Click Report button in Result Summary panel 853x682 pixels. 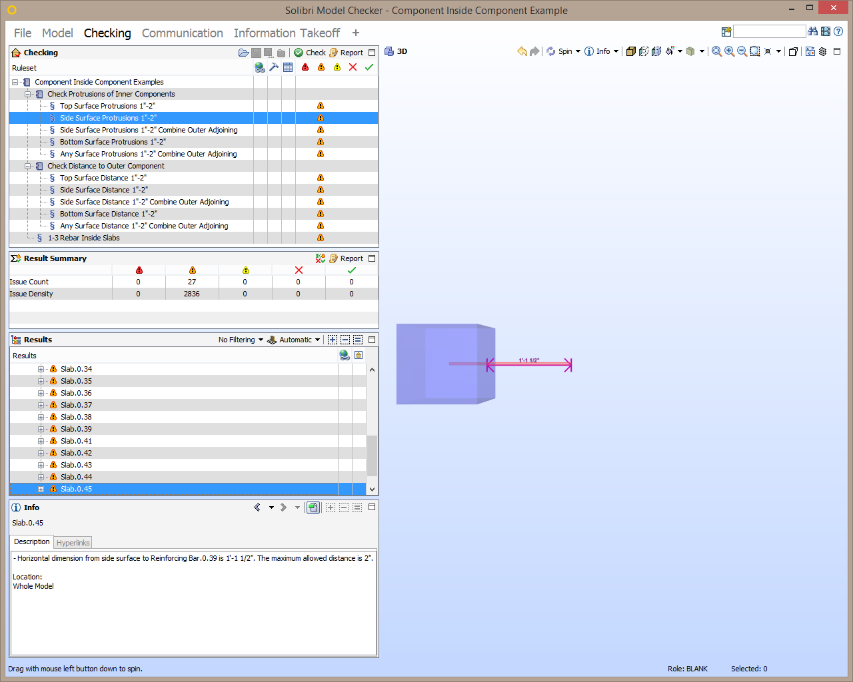[x=347, y=258]
